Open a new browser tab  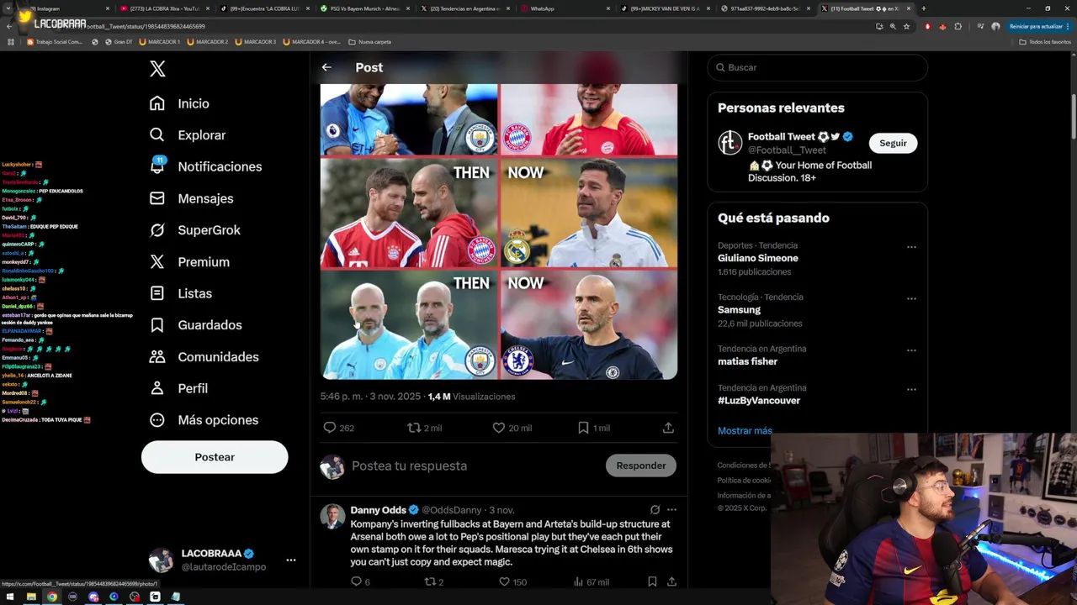[924, 8]
